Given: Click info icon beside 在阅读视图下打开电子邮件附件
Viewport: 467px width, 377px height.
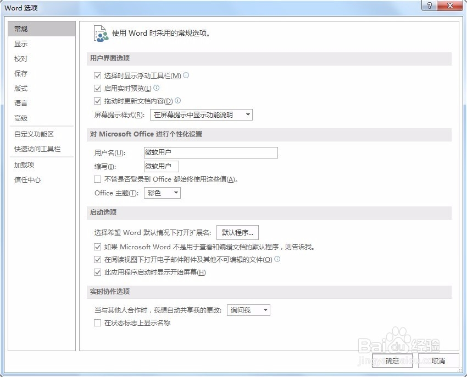Looking at the screenshot, I should pos(277,259).
